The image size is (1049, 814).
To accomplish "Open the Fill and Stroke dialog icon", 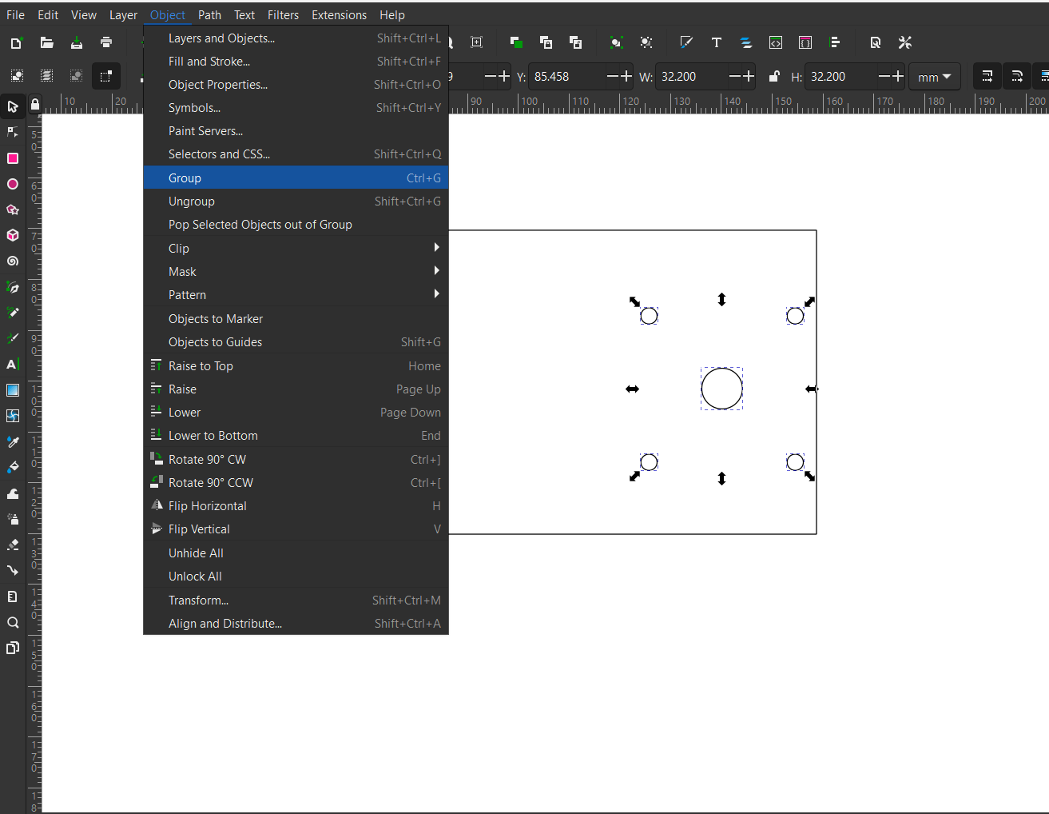I will [x=685, y=43].
